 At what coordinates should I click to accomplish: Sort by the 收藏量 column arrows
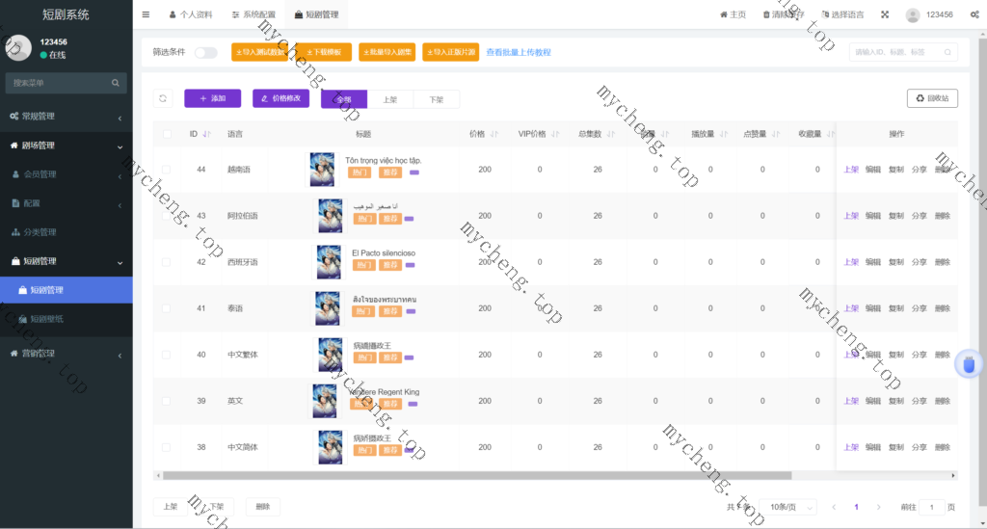(830, 134)
